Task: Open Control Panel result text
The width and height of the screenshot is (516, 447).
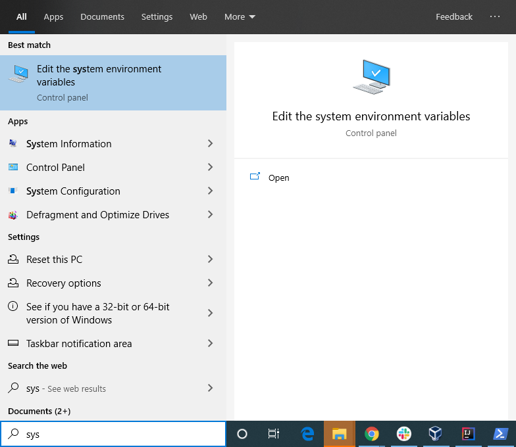Action: (55, 167)
